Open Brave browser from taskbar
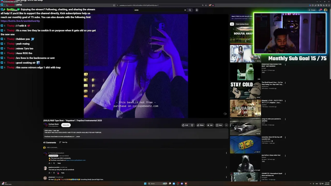 [x=186, y=184]
